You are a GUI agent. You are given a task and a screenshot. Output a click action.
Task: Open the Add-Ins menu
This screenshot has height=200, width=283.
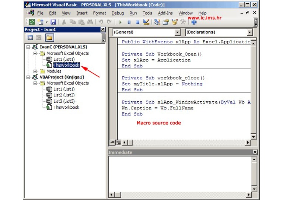[165, 13]
